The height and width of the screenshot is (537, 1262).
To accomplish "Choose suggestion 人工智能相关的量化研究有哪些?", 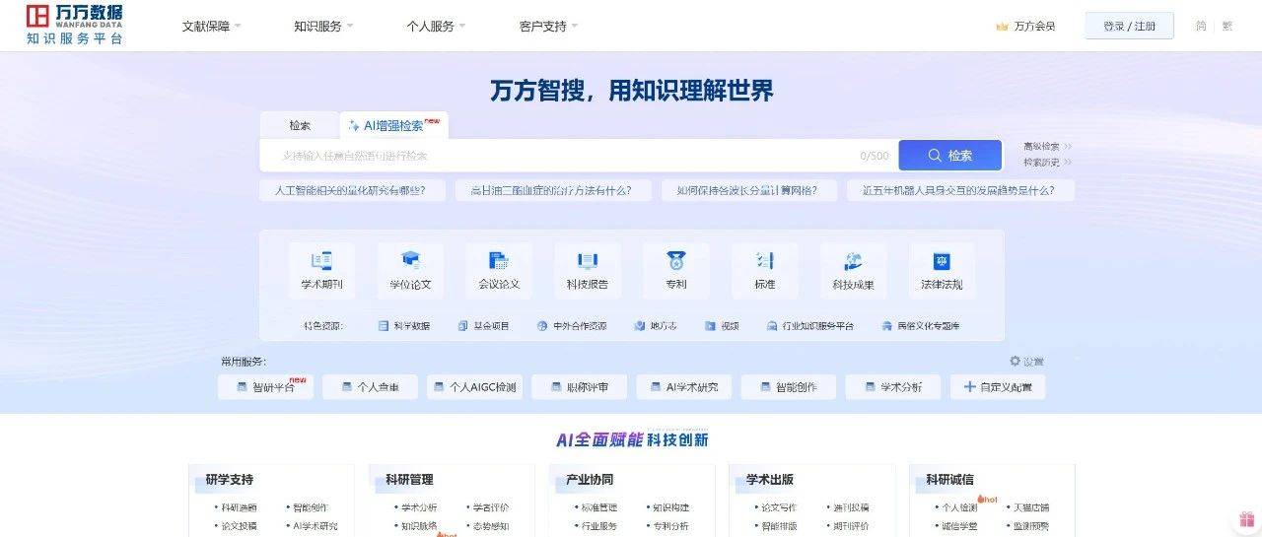I will coord(352,190).
